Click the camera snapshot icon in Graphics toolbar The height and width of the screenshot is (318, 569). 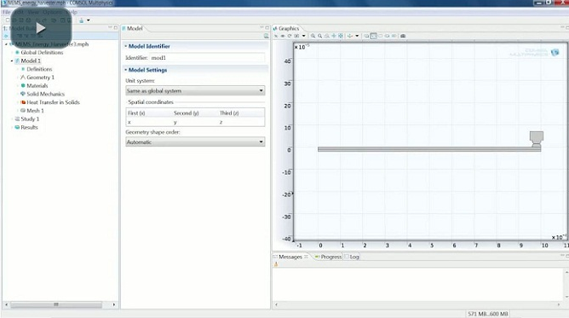point(403,36)
